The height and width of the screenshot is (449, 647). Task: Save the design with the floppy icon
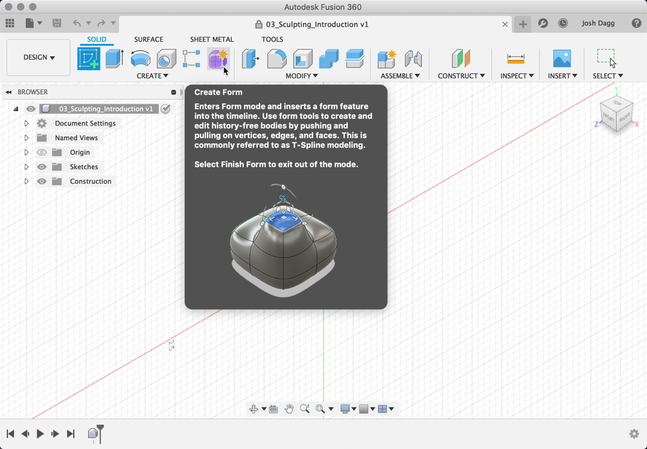click(57, 23)
